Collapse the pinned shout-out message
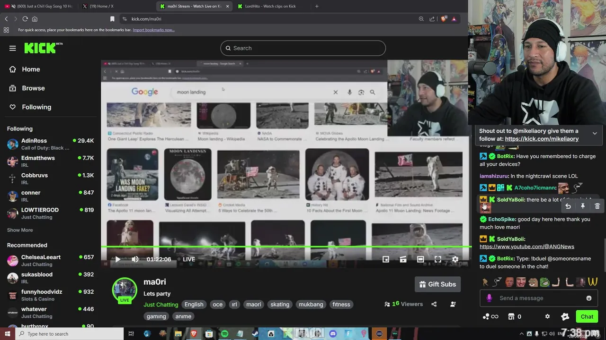 point(595,134)
